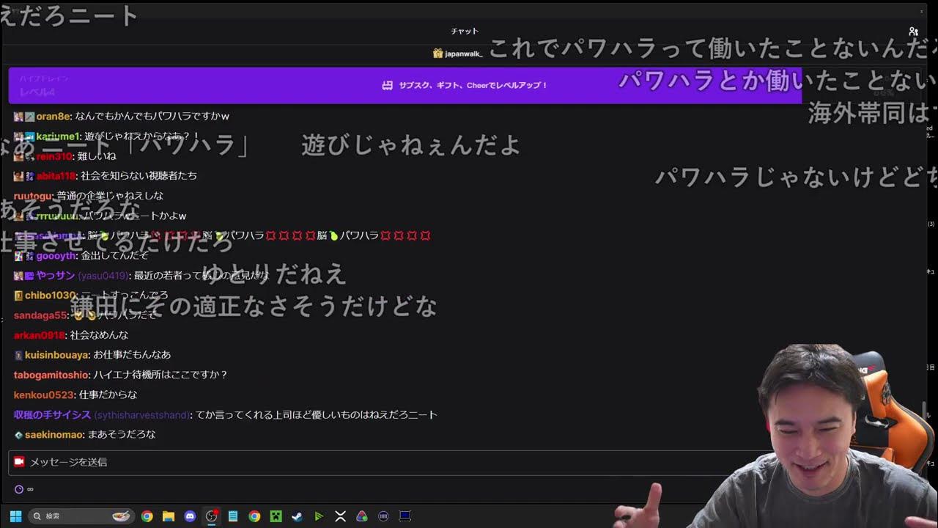The image size is (938, 528).
Task: Click the infinity points icon below chat input
Action: (30, 489)
